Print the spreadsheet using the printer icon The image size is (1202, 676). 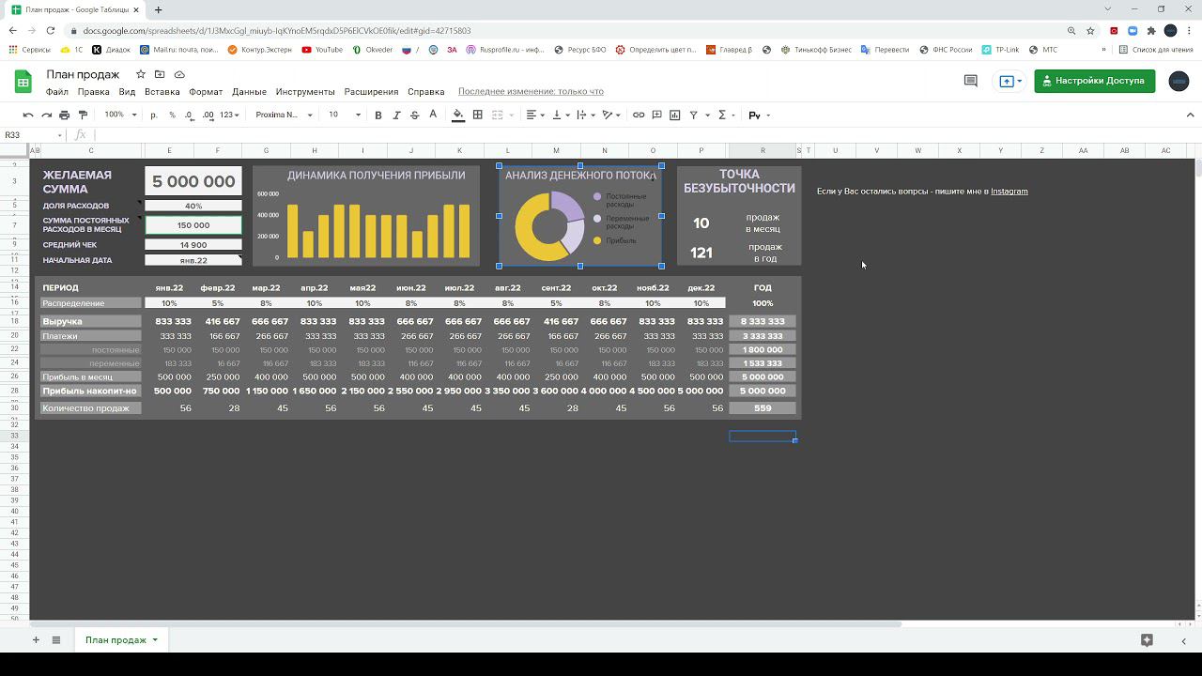[64, 115]
